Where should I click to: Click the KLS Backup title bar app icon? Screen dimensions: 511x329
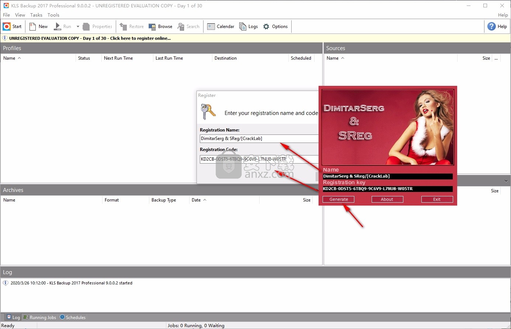tap(6, 6)
